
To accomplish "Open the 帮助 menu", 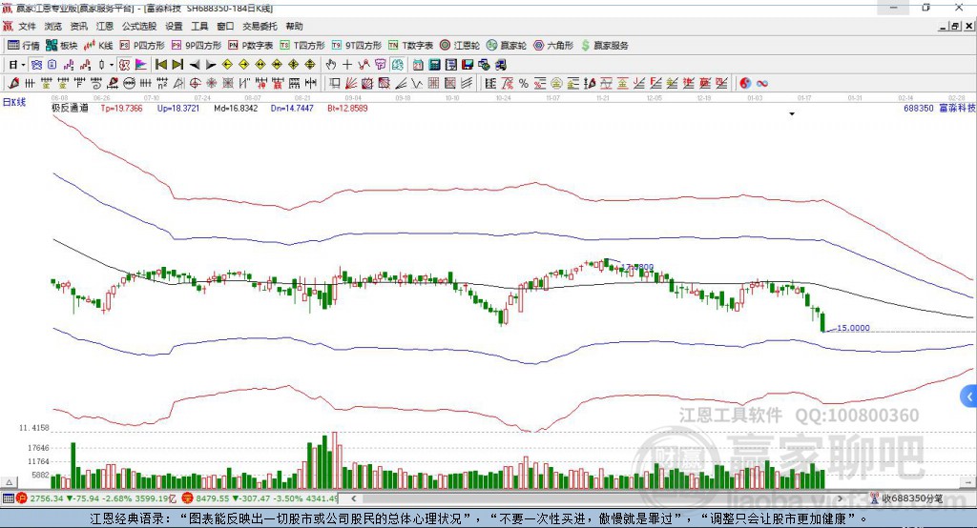I will (x=294, y=26).
